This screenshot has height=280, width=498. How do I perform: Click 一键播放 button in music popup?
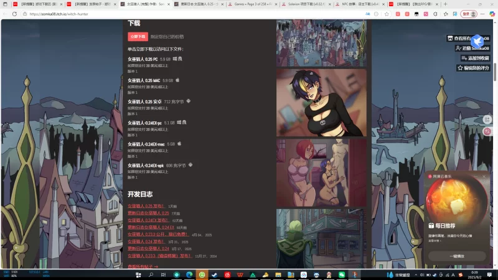coord(457,256)
